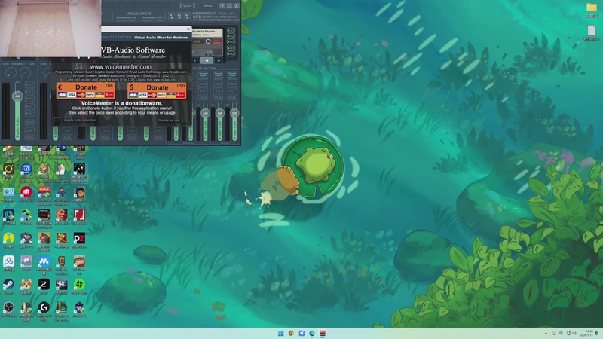Enable A1 routing on first input strip
This screenshot has height=339, width=603.
(29, 85)
